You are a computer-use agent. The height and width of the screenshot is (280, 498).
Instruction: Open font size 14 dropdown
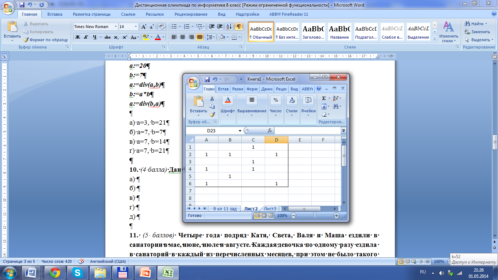pyautogui.click(x=136, y=27)
